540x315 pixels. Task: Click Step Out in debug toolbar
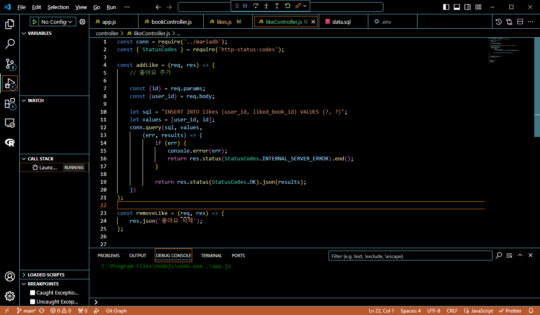click(x=277, y=6)
